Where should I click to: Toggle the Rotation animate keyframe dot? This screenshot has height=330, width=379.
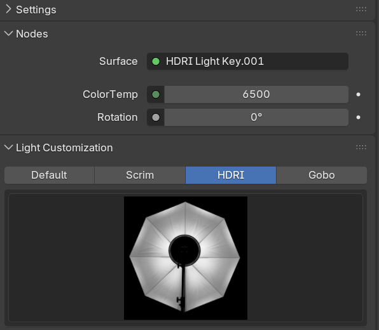click(359, 118)
